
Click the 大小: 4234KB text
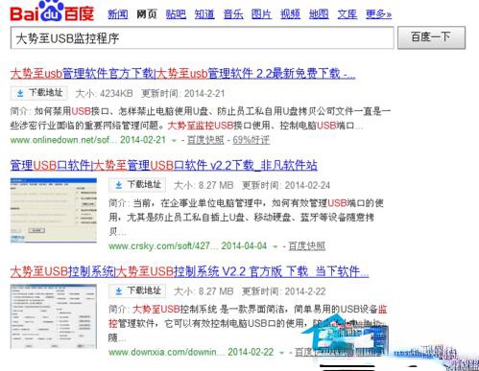104,94
